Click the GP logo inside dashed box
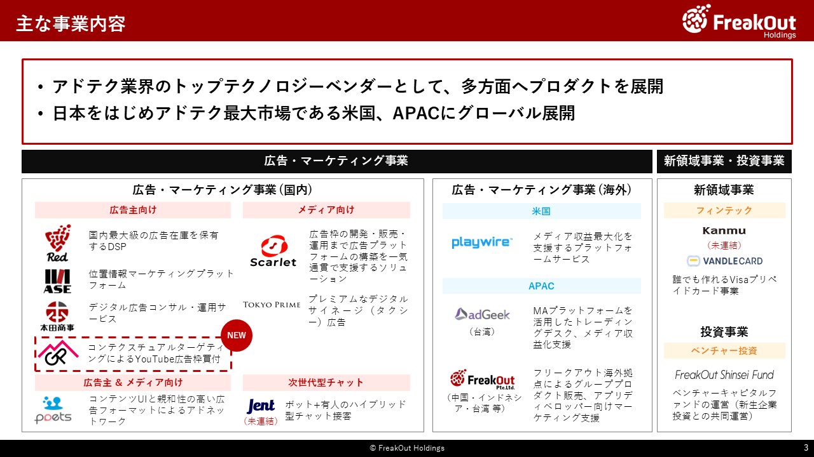814x457 pixels. [x=57, y=354]
